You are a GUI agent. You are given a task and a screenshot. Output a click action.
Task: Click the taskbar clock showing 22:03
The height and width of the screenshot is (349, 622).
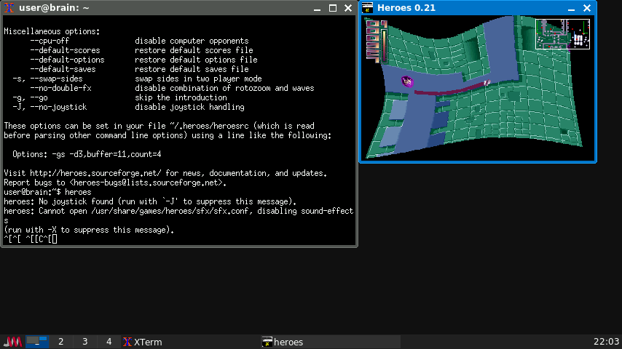[x=606, y=342]
